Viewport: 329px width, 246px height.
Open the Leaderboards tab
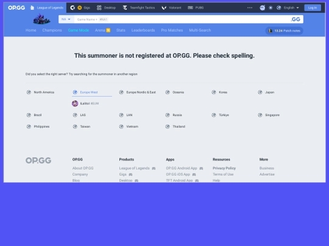click(x=143, y=30)
